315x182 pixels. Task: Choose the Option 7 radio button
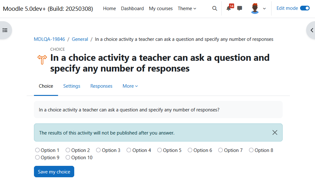click(220, 150)
